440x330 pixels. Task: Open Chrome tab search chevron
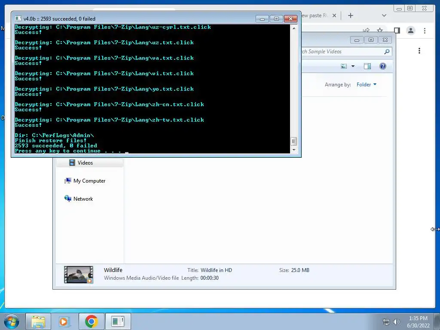[384, 15]
